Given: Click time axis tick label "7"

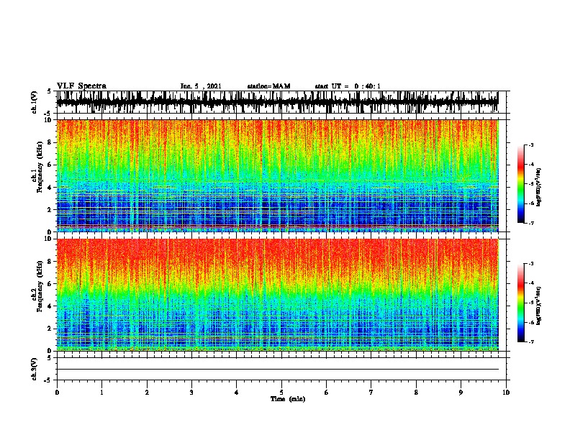Looking at the screenshot, I should [x=371, y=393].
